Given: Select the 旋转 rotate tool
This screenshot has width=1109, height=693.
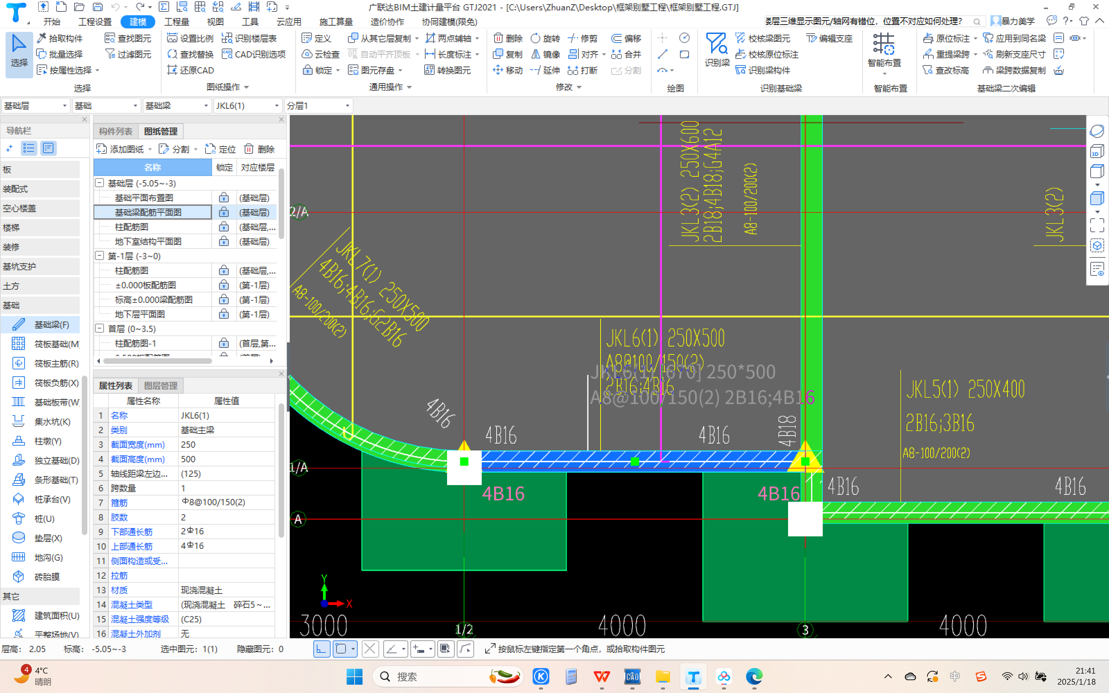Looking at the screenshot, I should click(545, 38).
